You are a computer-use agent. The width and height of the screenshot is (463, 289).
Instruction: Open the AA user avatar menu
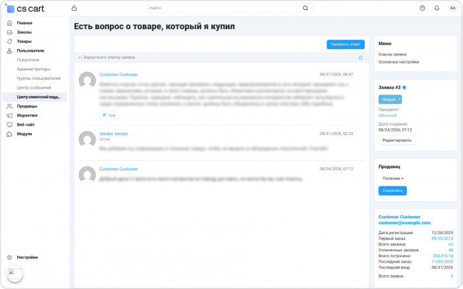point(452,8)
